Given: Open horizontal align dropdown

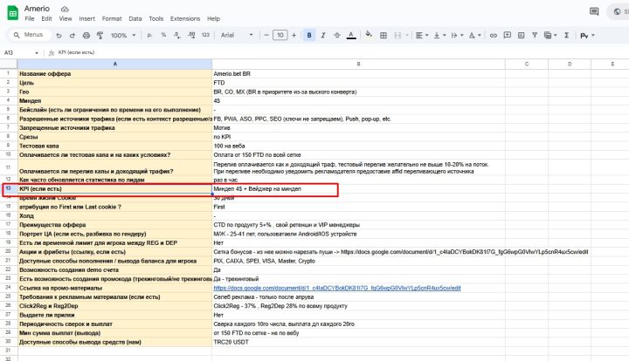Looking at the screenshot, I should tap(422, 35).
